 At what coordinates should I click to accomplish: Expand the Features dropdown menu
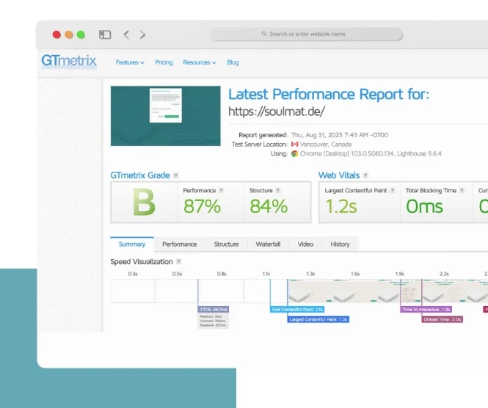(x=130, y=62)
